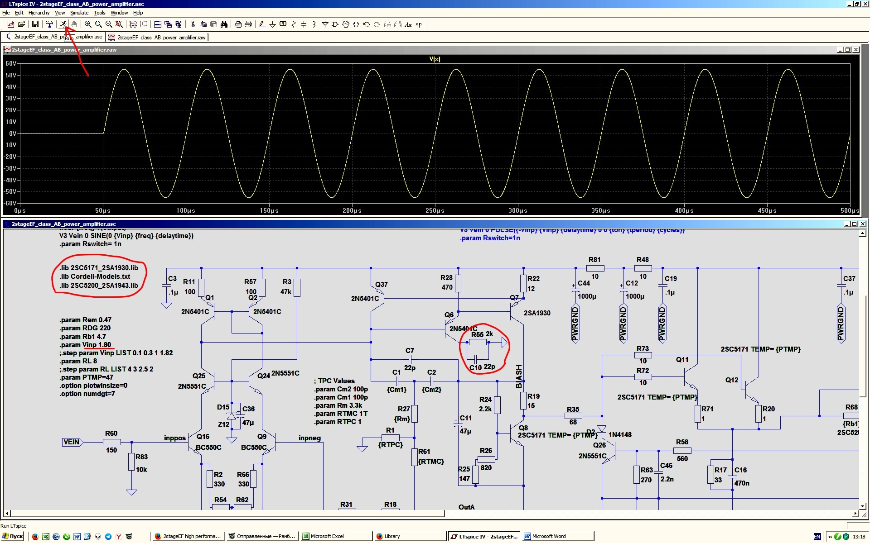The width and height of the screenshot is (870, 543).
Task: Print with the printer icon
Action: click(x=248, y=24)
